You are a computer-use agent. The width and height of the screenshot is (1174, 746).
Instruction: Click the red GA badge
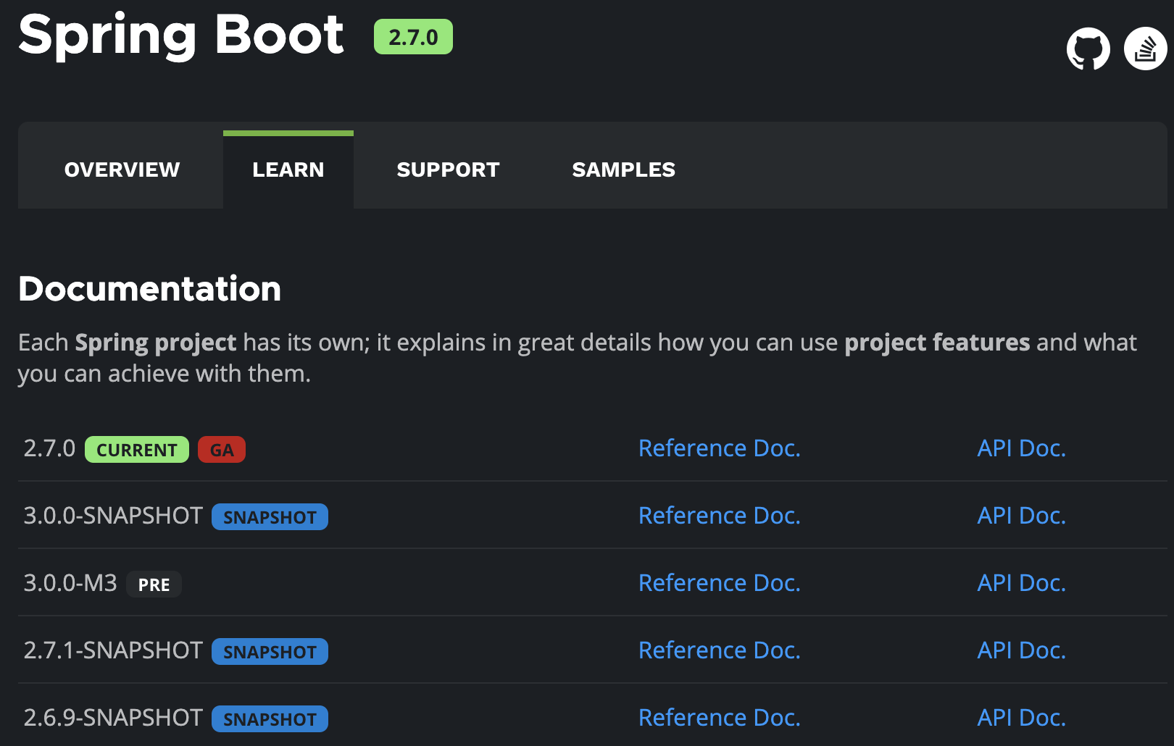click(x=222, y=450)
